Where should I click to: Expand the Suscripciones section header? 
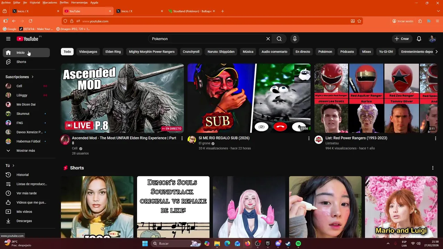[20, 77]
